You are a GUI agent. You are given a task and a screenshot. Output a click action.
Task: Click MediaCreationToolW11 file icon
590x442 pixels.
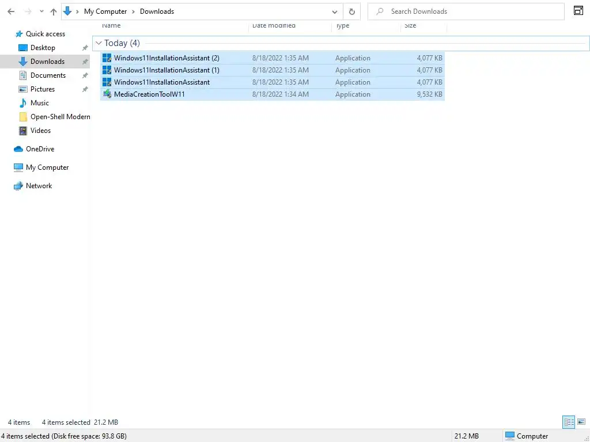click(x=107, y=94)
